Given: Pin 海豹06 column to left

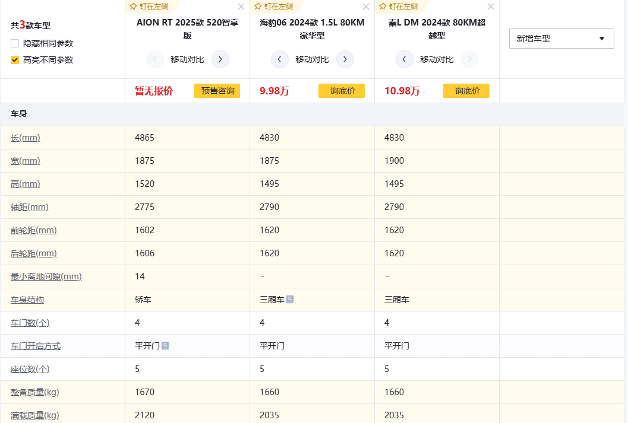Looking at the screenshot, I should pyautogui.click(x=274, y=6).
